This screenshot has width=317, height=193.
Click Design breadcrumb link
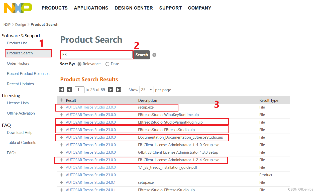coord(21,25)
